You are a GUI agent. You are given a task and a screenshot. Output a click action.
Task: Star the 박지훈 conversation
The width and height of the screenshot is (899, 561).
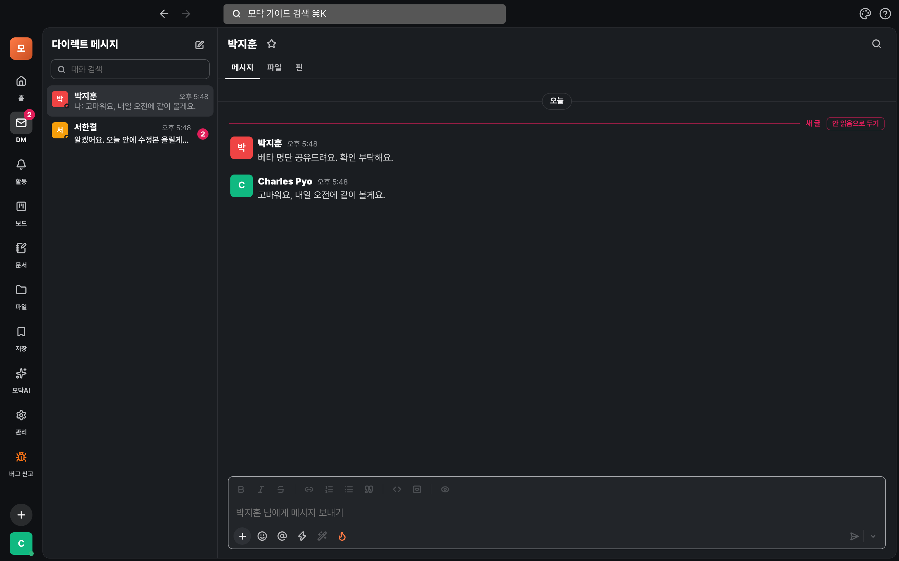(272, 44)
